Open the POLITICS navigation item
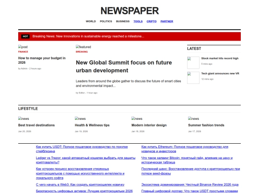Image resolution: width=259 pixels, height=194 pixels. pos(106,21)
